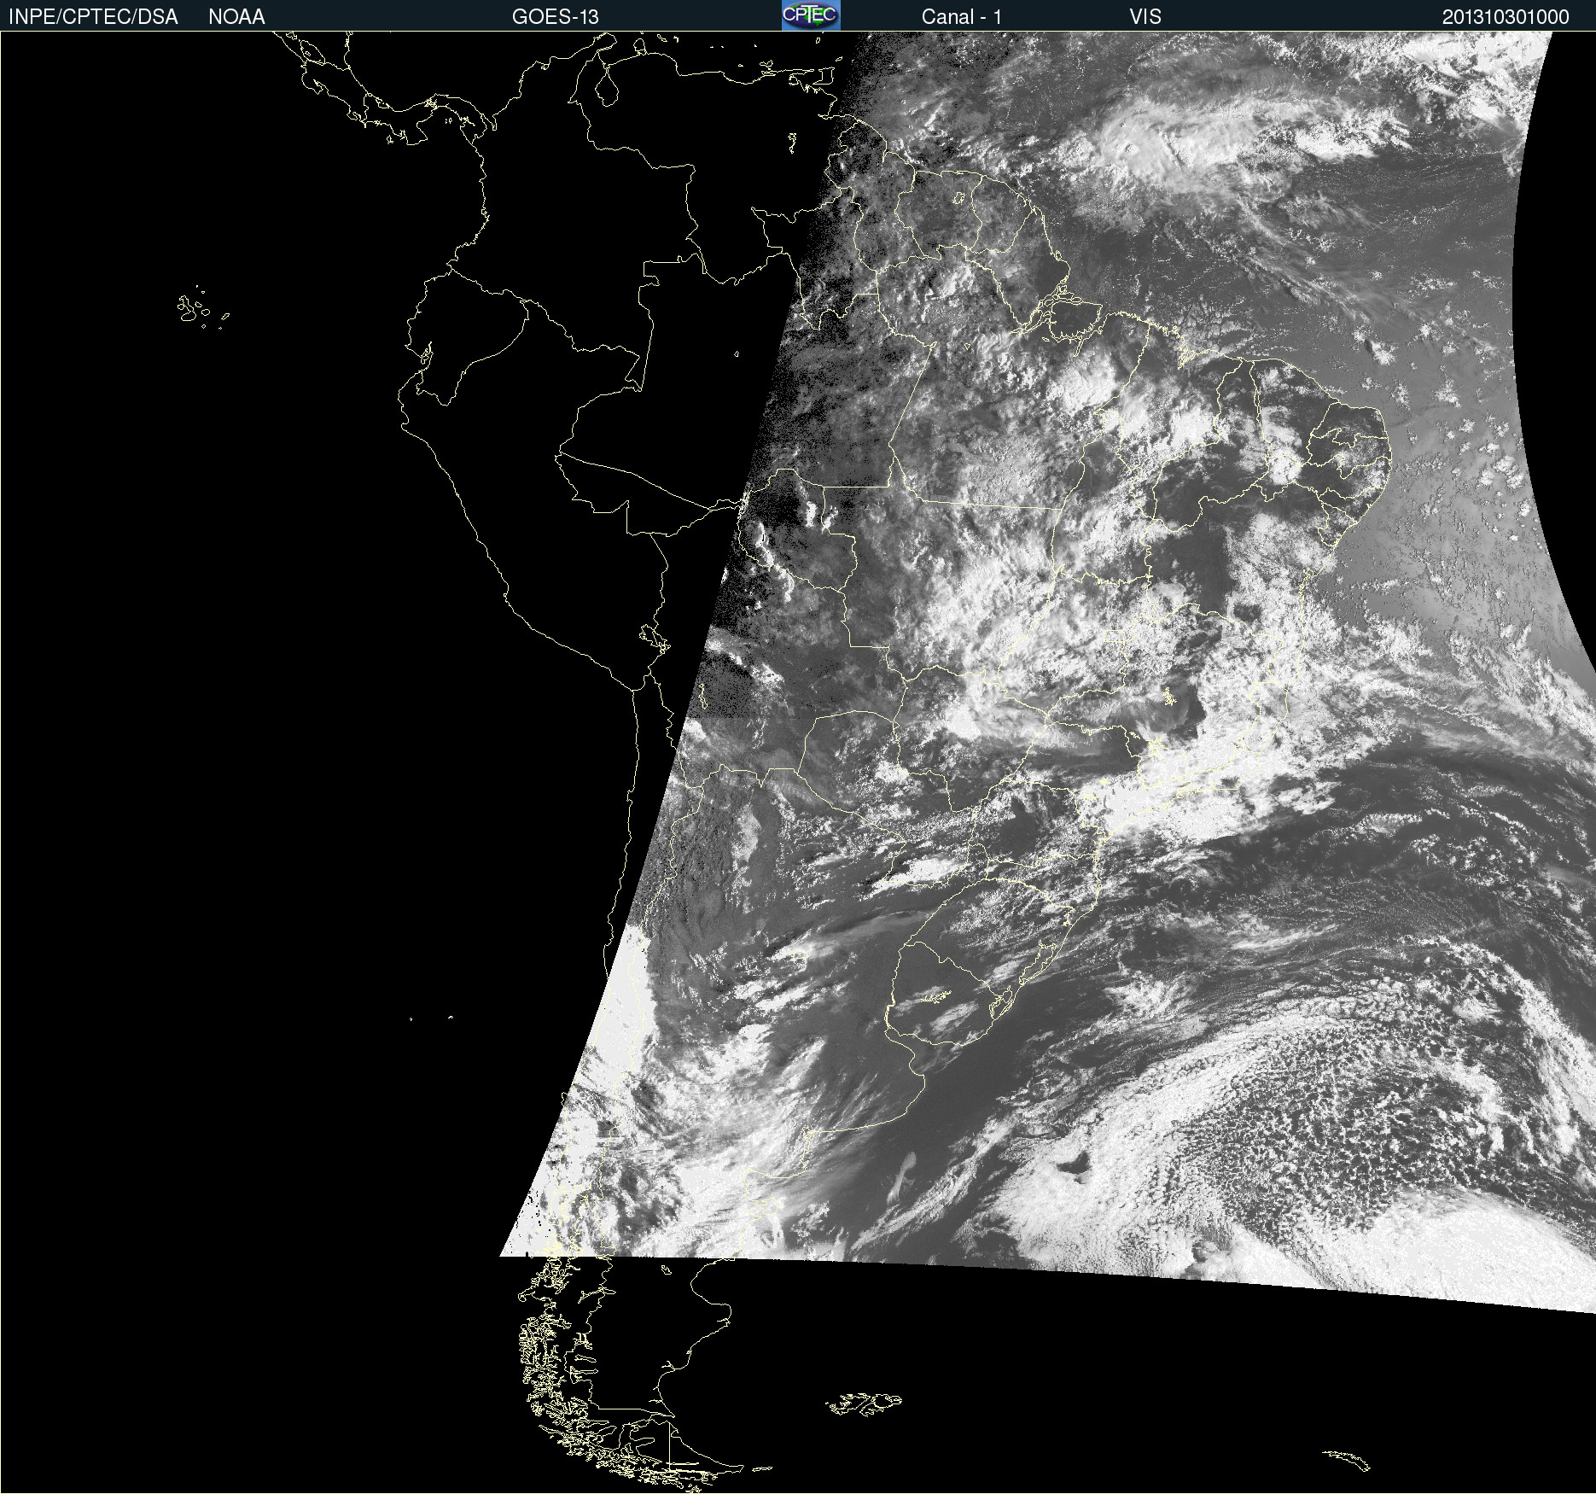Click the GOES-13 satellite label
This screenshot has height=1494, width=1596.
click(556, 17)
